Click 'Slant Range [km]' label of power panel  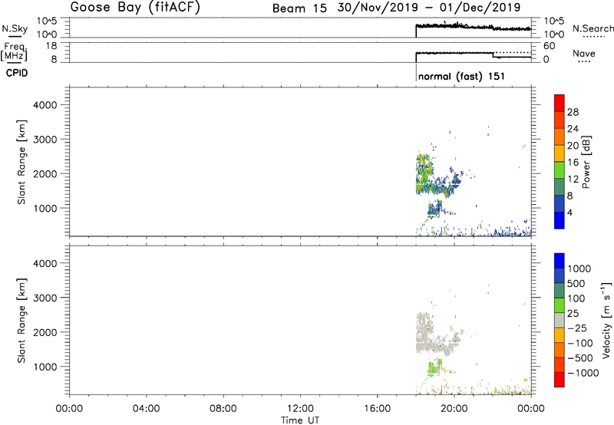pyautogui.click(x=21, y=162)
